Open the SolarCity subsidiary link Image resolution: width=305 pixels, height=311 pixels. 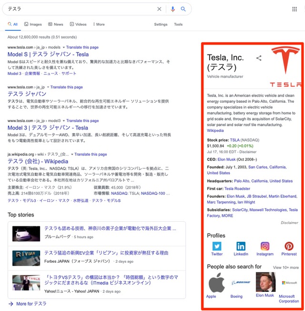[240, 210]
